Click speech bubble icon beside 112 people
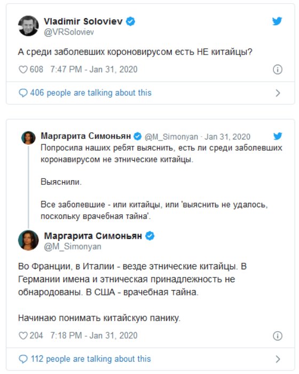The height and width of the screenshot is (374, 299). (x=23, y=359)
